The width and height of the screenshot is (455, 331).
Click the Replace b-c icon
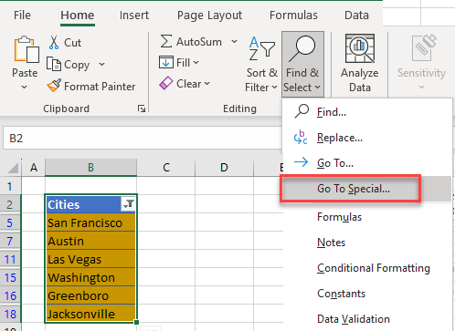pyautogui.click(x=301, y=137)
